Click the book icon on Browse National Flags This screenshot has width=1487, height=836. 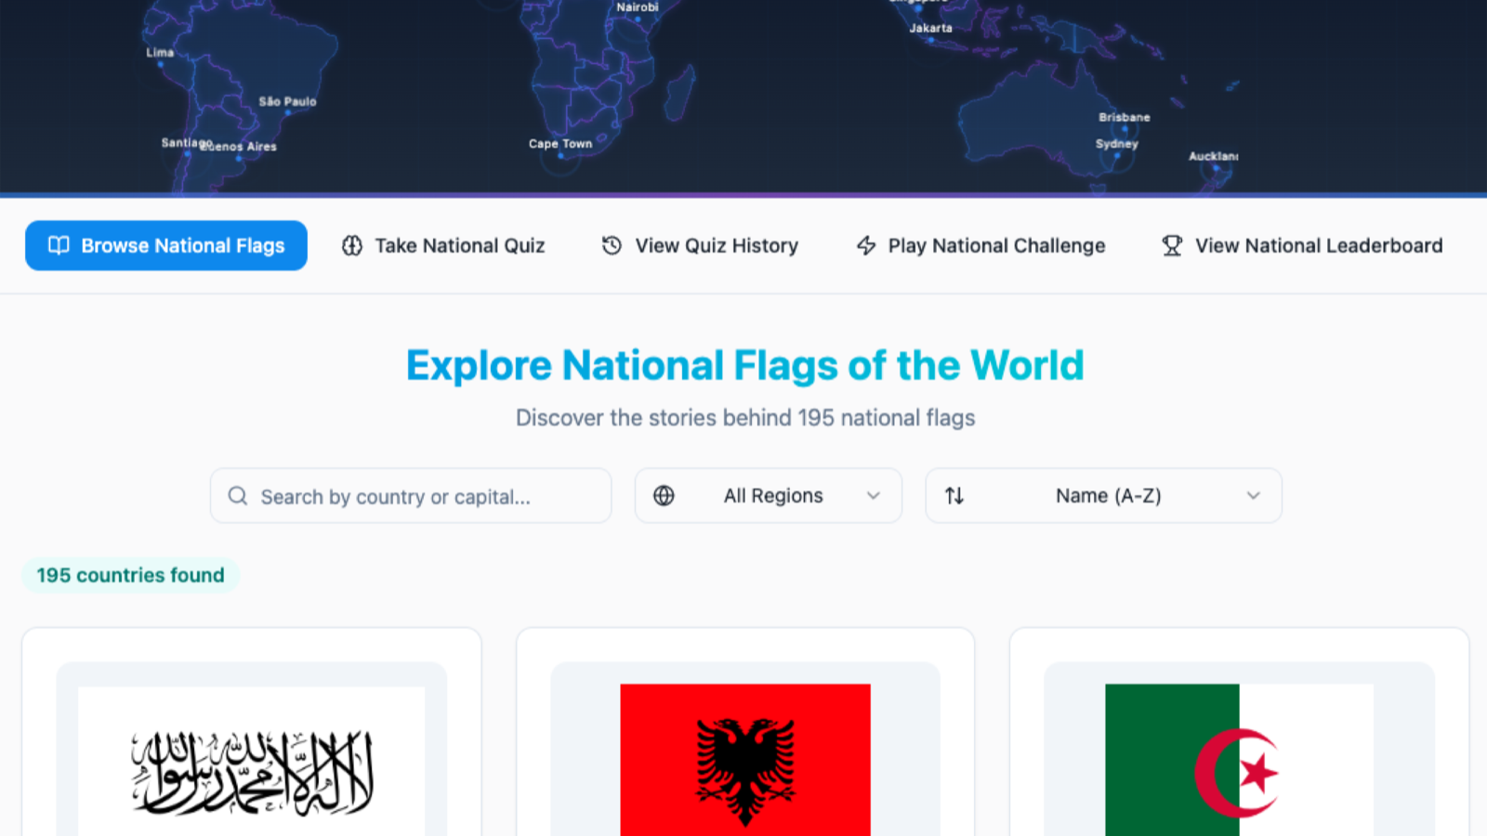pos(58,245)
